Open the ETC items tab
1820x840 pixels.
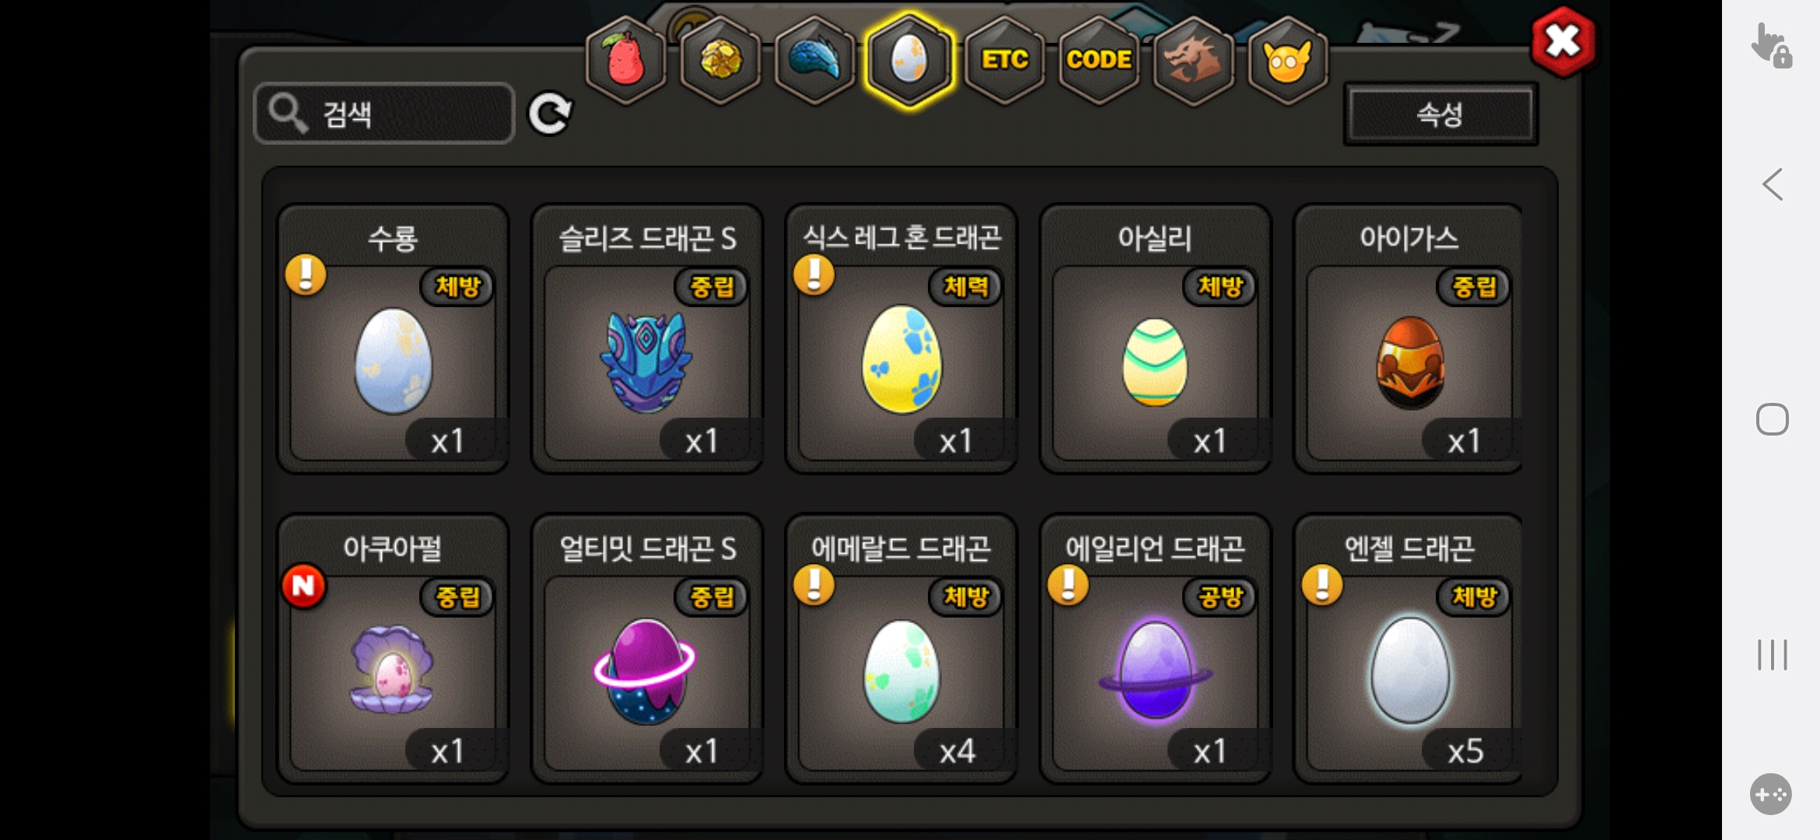[x=1004, y=60]
